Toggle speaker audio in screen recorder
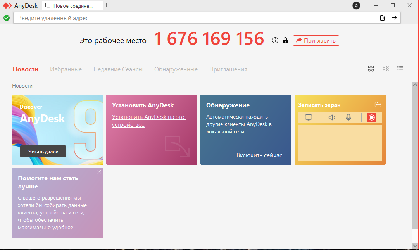The image size is (419, 250). coord(332,117)
